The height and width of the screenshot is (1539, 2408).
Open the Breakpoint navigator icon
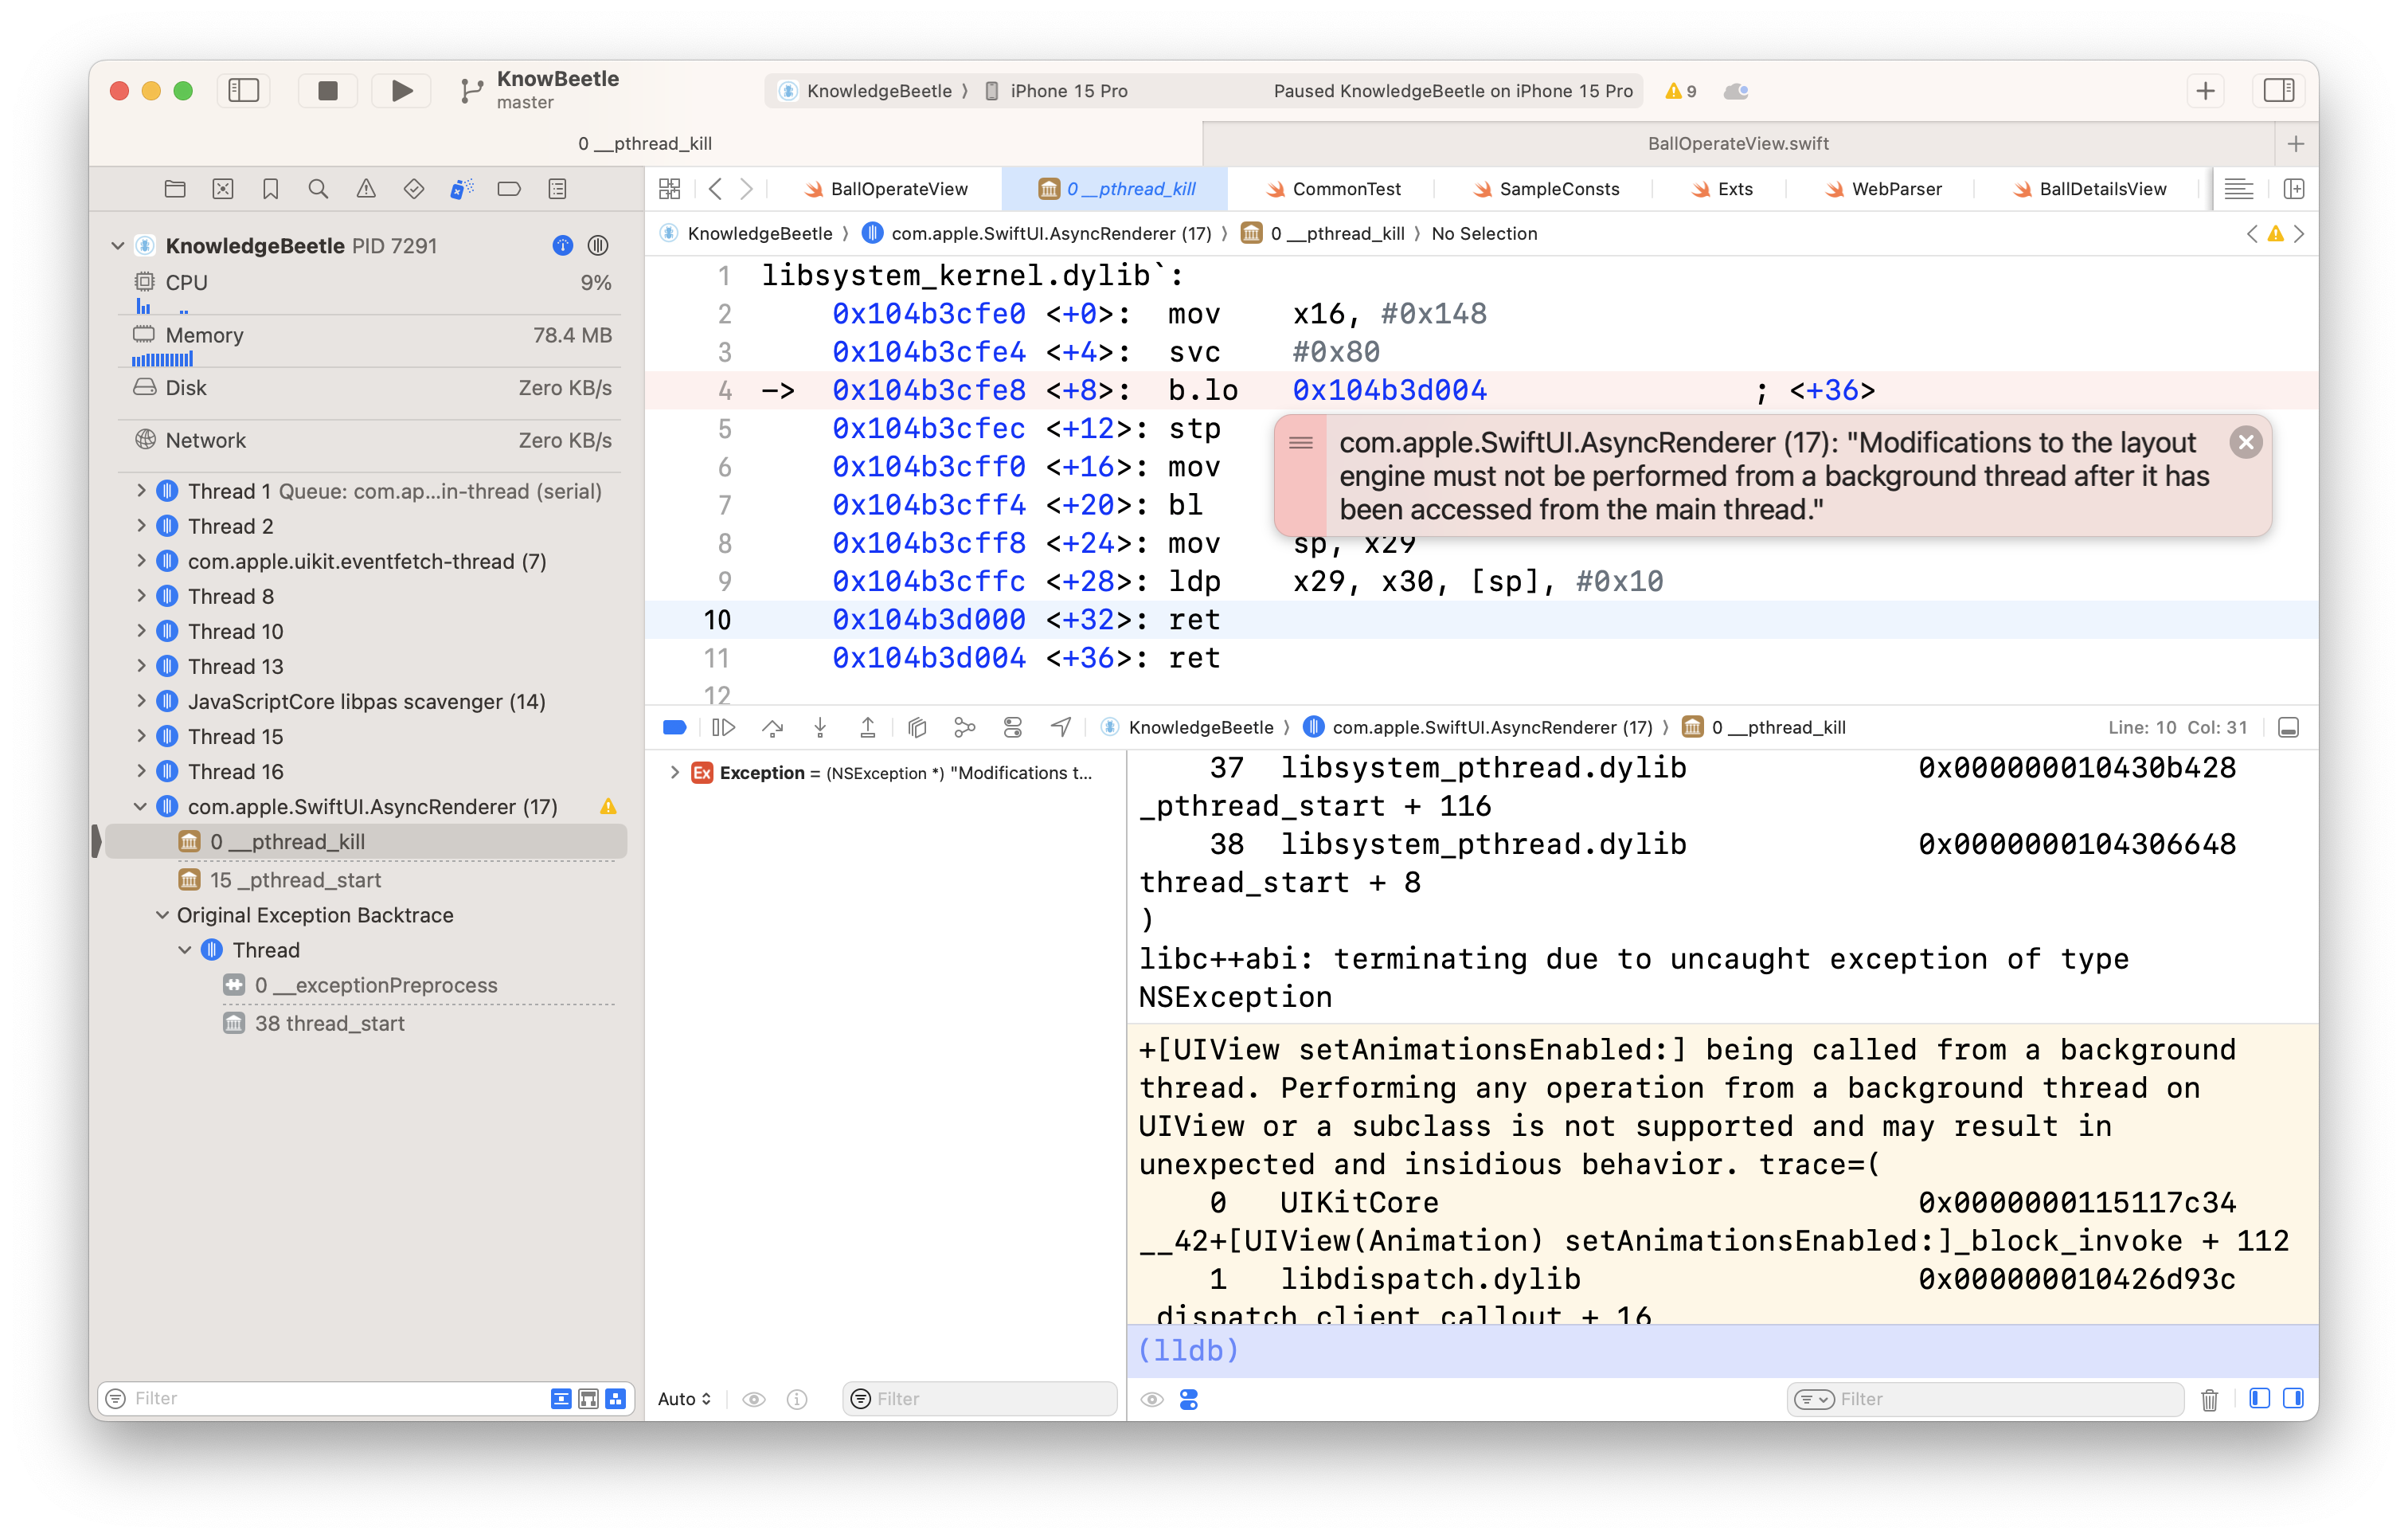coord(509,188)
